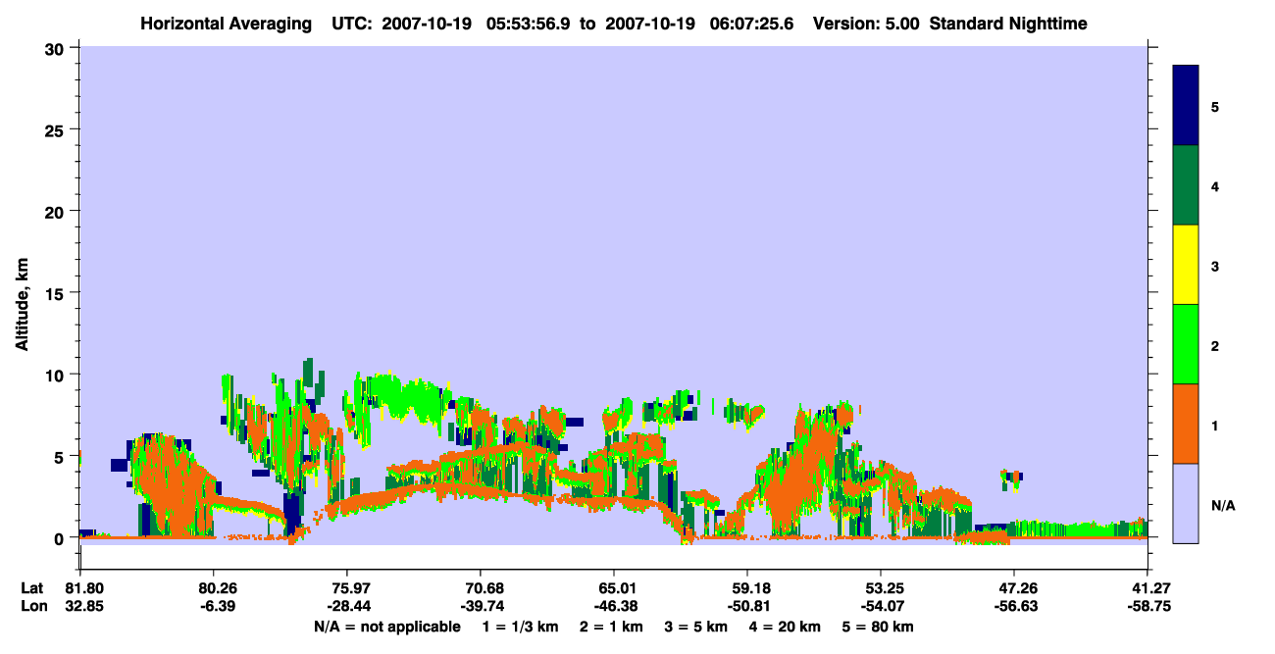
Task: Click the y-axis tick label 10
Action: click(57, 375)
